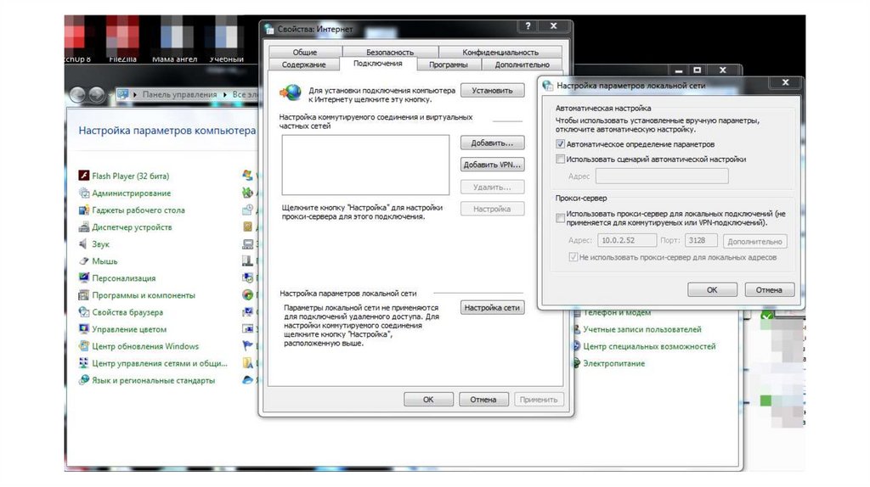Open the Программы tab

tap(449, 64)
